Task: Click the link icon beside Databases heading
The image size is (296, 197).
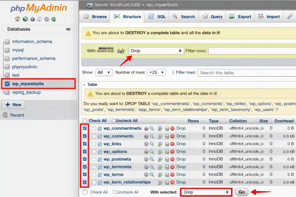Action: tap(68, 29)
